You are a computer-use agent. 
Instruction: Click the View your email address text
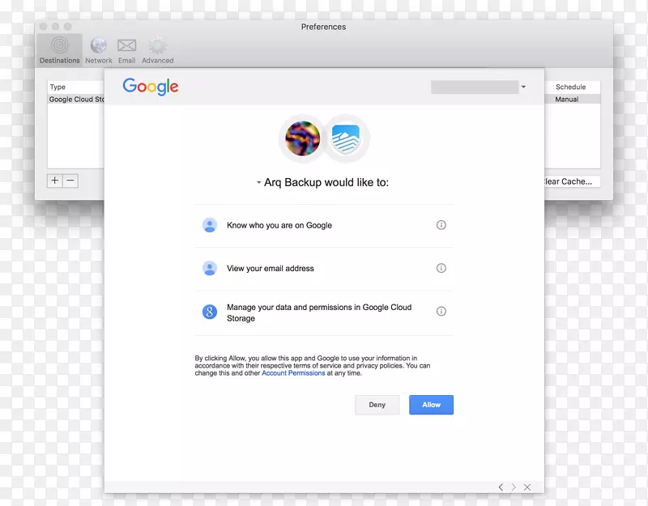pyautogui.click(x=271, y=269)
